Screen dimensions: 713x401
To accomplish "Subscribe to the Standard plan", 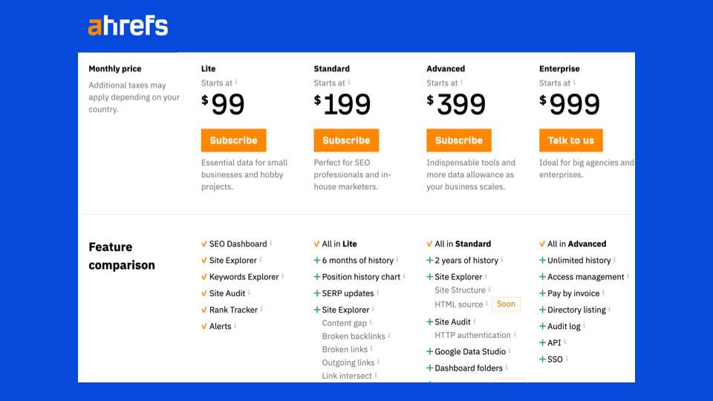I will [346, 140].
